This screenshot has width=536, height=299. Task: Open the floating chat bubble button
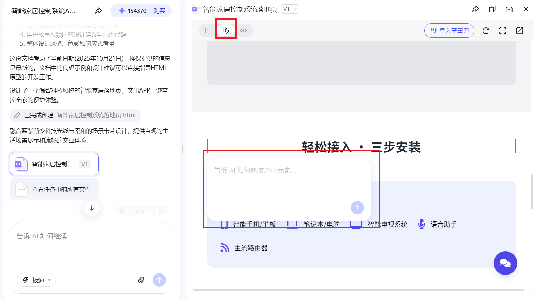click(505, 263)
